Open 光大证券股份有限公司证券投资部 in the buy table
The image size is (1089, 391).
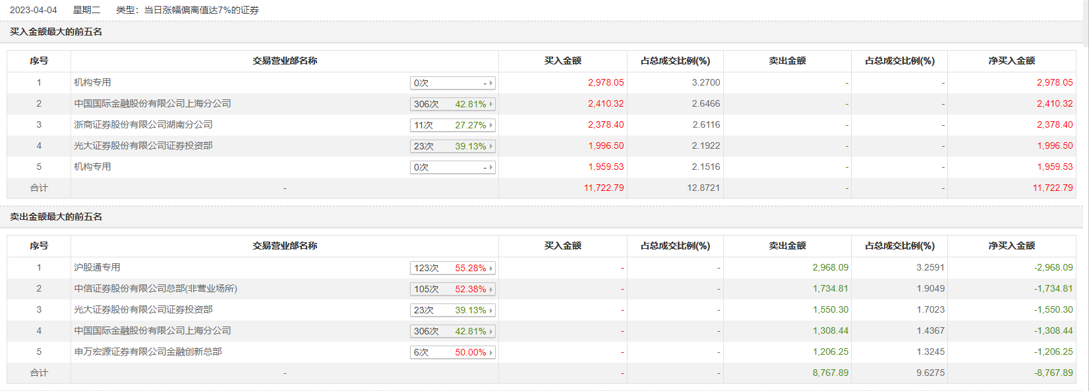point(143,145)
